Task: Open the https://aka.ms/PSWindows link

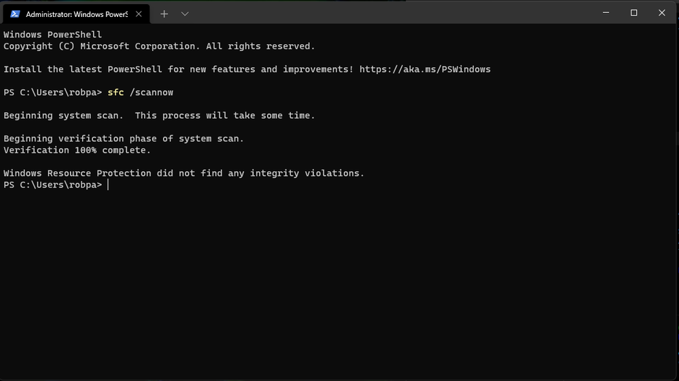Action: click(425, 69)
